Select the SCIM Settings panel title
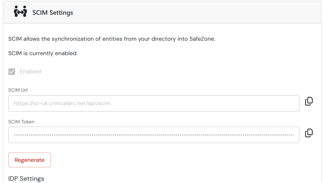The width and height of the screenshot is (324, 183). [x=53, y=12]
